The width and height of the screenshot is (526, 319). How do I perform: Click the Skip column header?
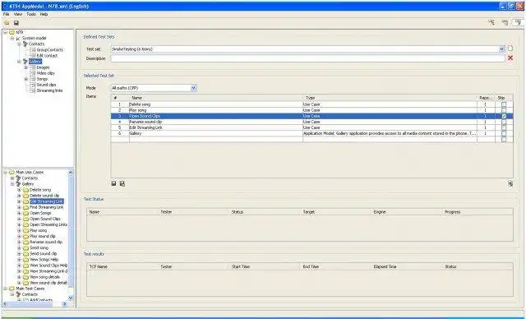point(504,98)
